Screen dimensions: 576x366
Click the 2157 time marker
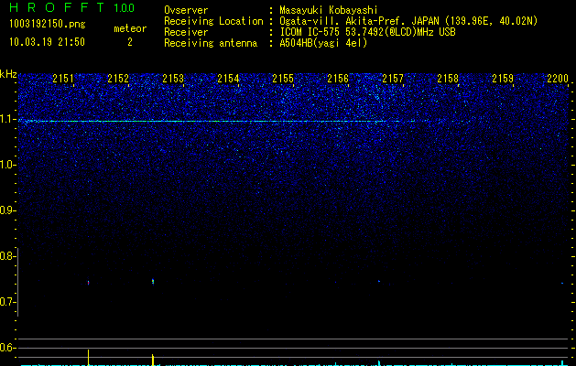[x=393, y=78]
